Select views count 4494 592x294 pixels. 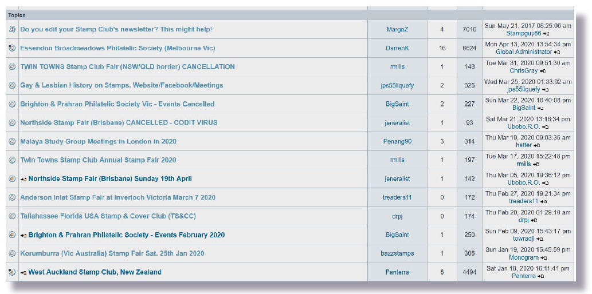pyautogui.click(x=469, y=272)
